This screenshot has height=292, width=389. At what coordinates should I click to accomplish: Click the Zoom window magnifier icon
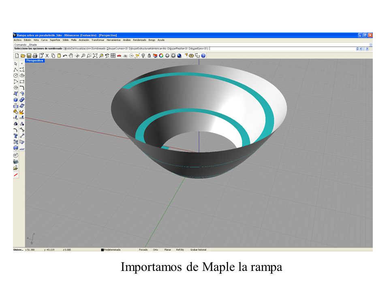click(89, 56)
